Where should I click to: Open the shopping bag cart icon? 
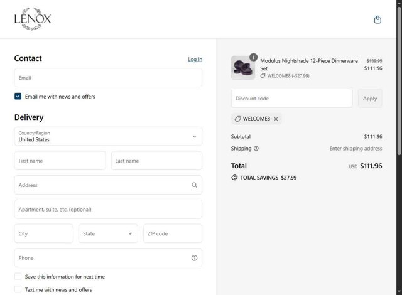(x=378, y=19)
